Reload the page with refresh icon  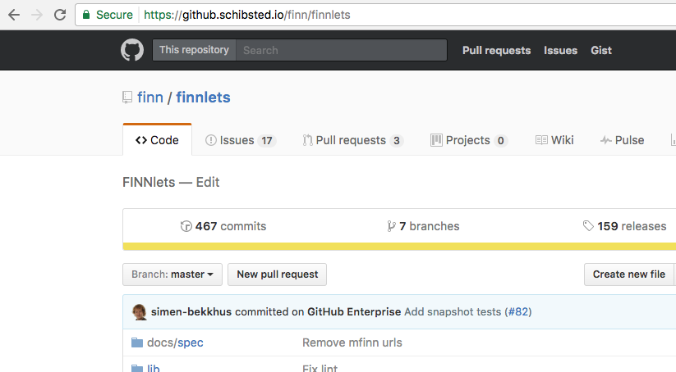(x=60, y=15)
